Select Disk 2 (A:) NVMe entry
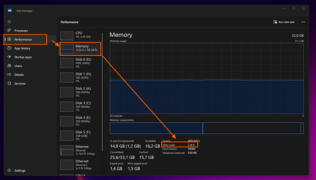316x180 pixels. [x=80, y=92]
